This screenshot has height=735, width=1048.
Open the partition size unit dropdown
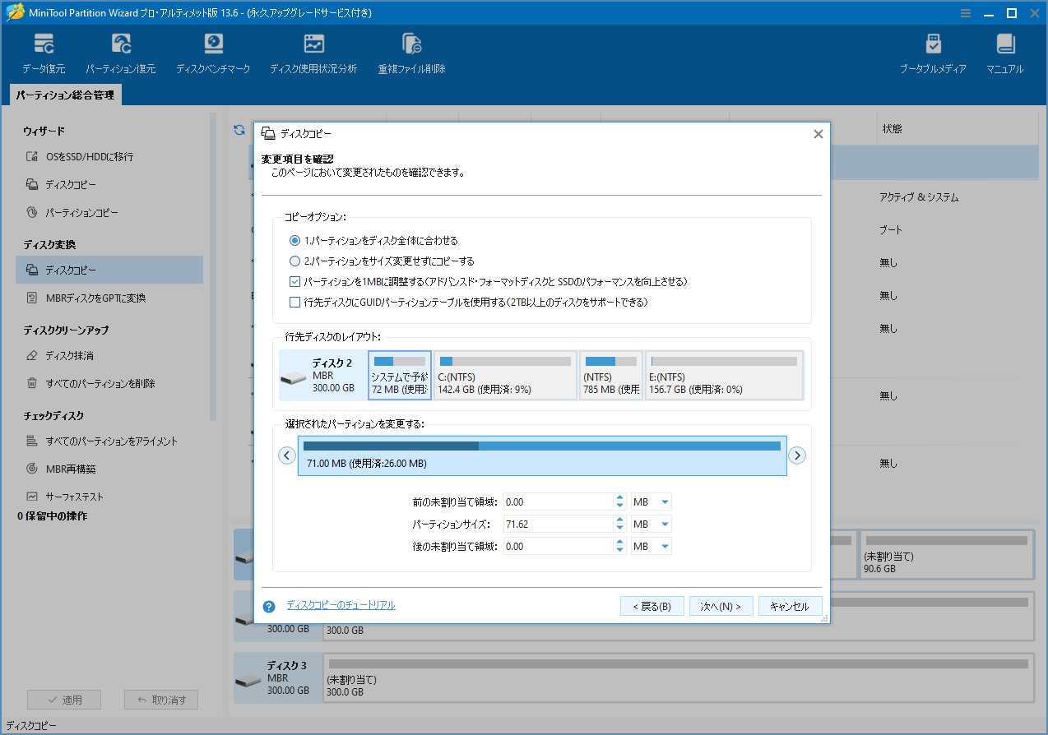[651, 524]
